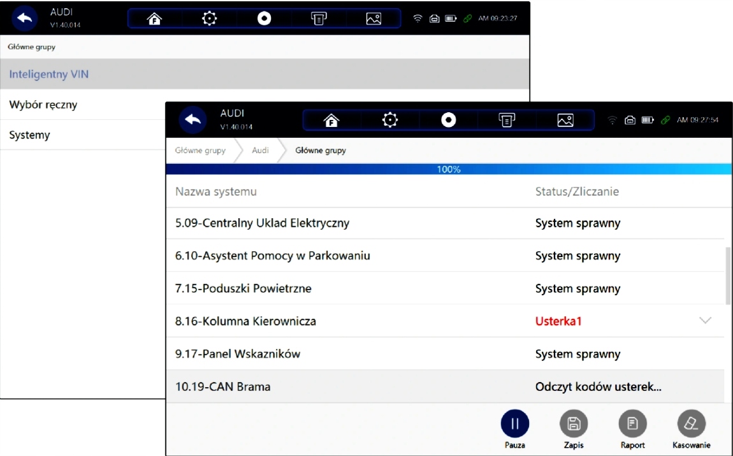Open 6.10-Asystent Pomocy w Parkowaniu row
Viewport: 733px width, 456px height.
(x=445, y=255)
